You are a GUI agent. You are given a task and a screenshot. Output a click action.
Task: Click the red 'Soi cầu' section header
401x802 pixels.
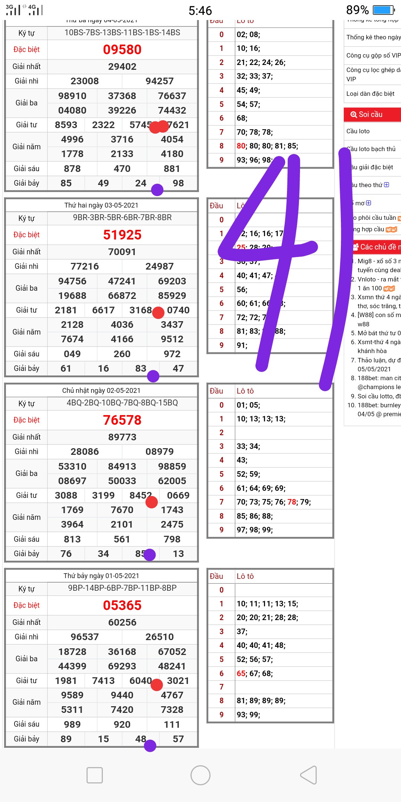click(x=372, y=115)
